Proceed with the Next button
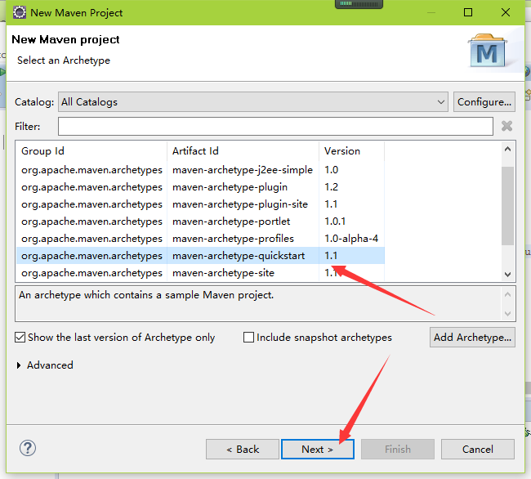 318,450
